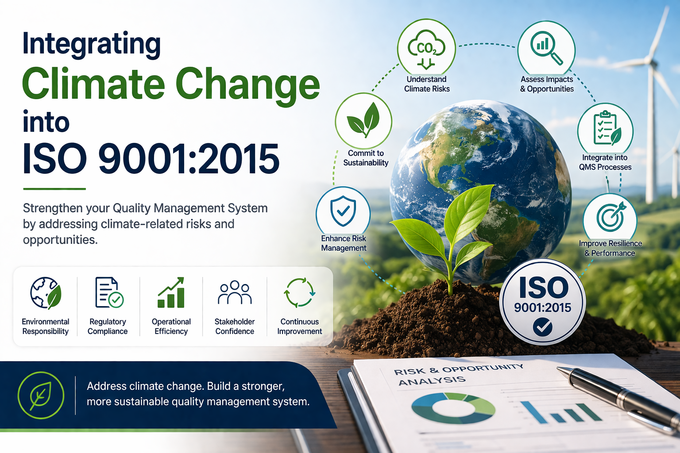Click the "Improve Resilience & Performance" label
The image size is (680, 453).
610,248
